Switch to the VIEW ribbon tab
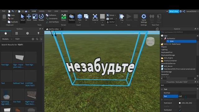This screenshot has height=112, width=199. [x=56, y=11]
